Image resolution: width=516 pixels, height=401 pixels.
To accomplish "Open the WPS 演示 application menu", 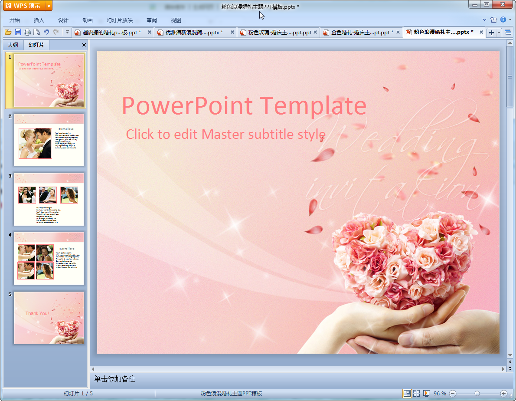I will coord(24,6).
